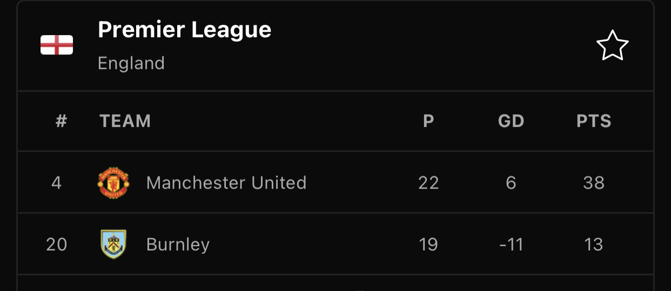Select Manchester United's position number 4
Screen dimensions: 671x291
(x=57, y=183)
